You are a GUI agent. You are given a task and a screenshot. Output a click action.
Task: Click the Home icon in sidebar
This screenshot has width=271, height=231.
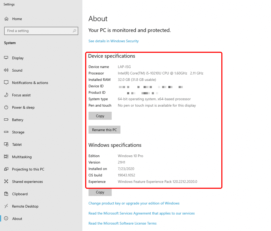tap(6, 19)
